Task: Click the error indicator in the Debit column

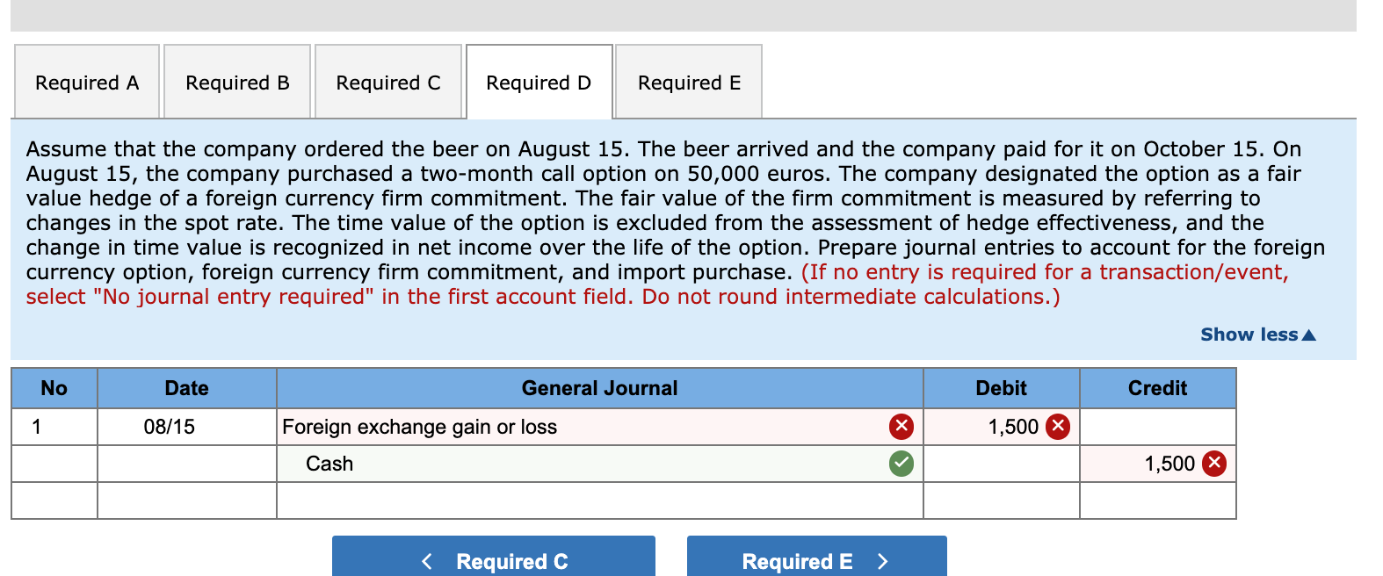Action: (1056, 427)
